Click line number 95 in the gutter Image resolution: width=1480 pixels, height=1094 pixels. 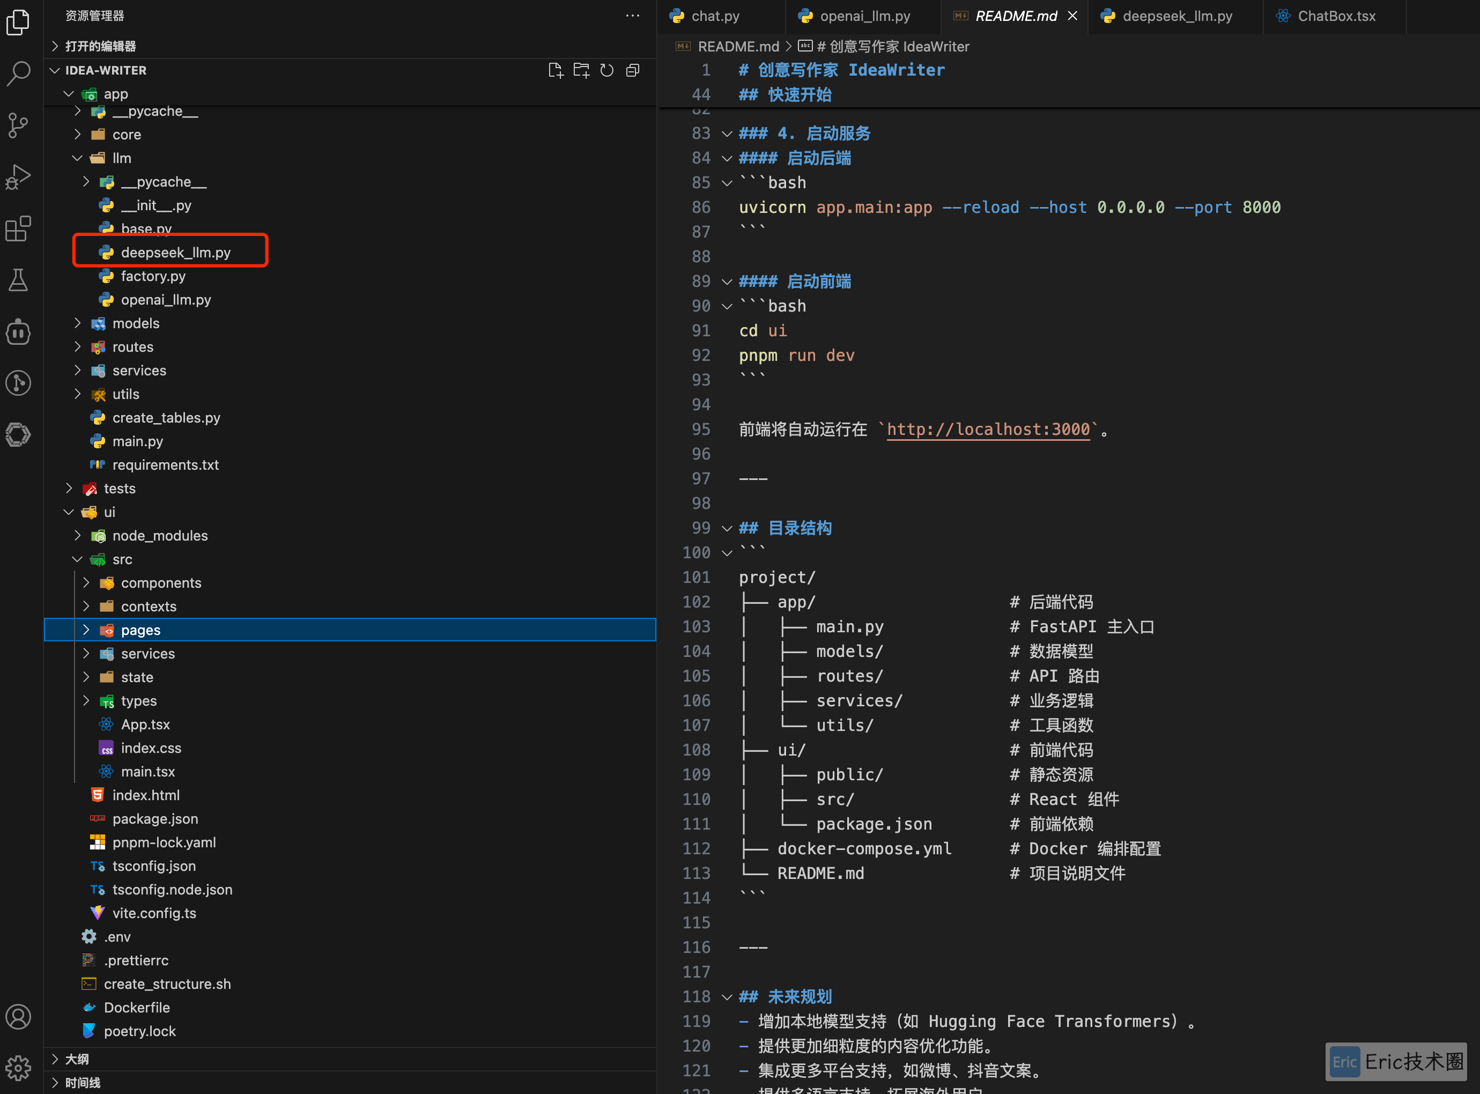pyautogui.click(x=701, y=430)
